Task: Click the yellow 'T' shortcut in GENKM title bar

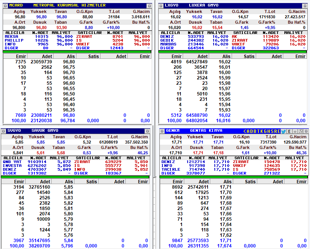Action: tap(258, 131)
